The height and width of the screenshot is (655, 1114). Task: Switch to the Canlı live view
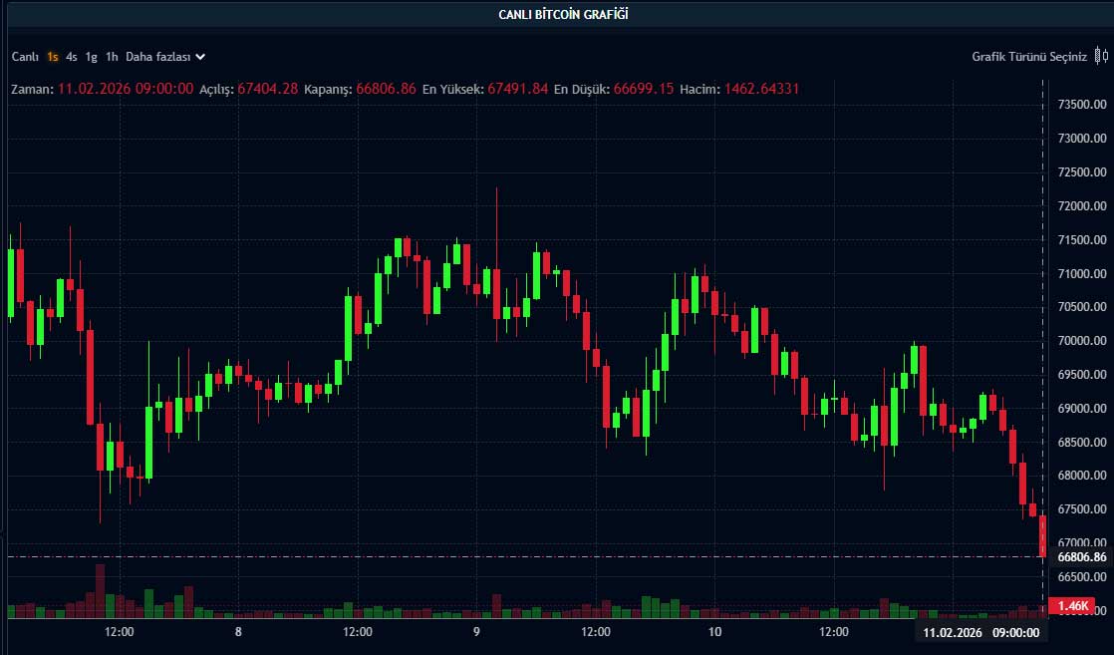(x=25, y=57)
